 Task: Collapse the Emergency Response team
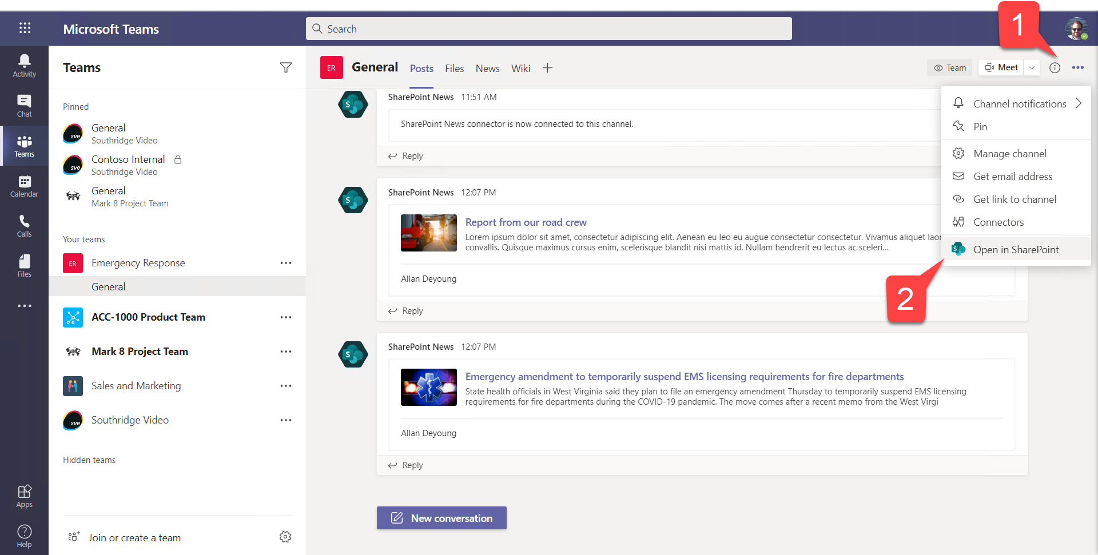coord(138,263)
